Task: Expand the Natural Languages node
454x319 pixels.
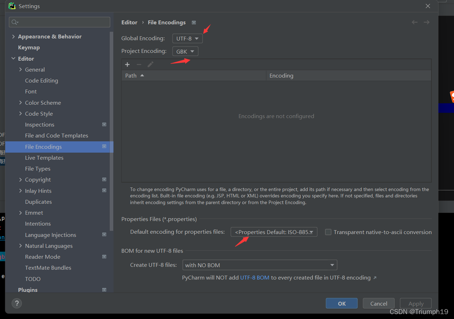Action: [20, 246]
